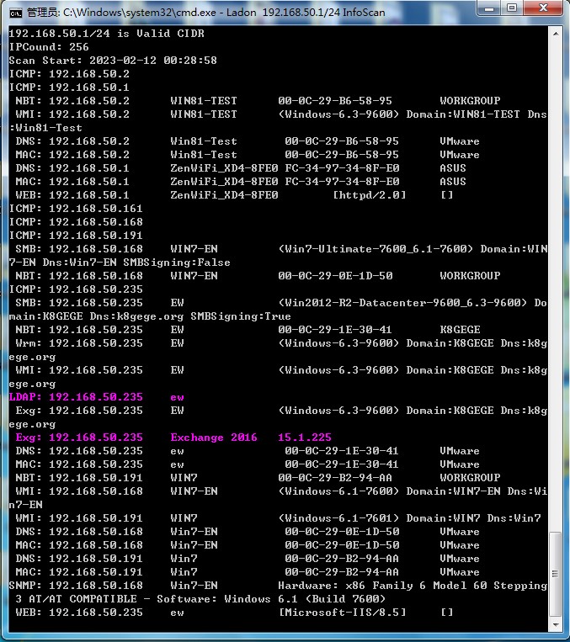Screen dimensions: 570x642
Task: Click FC-34-97-34-8F-E0 in the MAC 192.168.50.1 row
Action: (x=342, y=182)
